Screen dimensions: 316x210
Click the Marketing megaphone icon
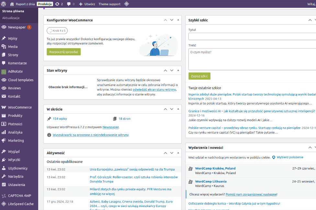coord(4,140)
